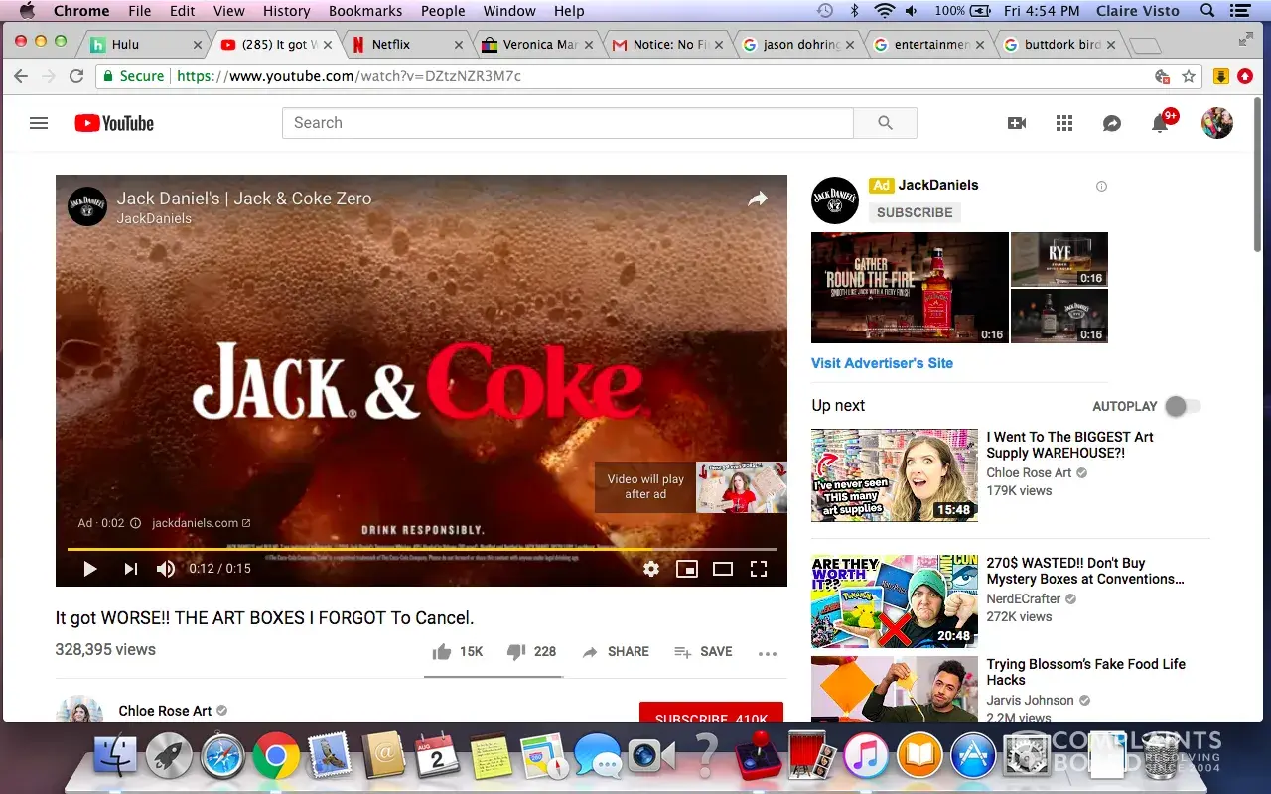The width and height of the screenshot is (1271, 794).
Task: Enter full screen mode
Action: pyautogui.click(x=759, y=569)
